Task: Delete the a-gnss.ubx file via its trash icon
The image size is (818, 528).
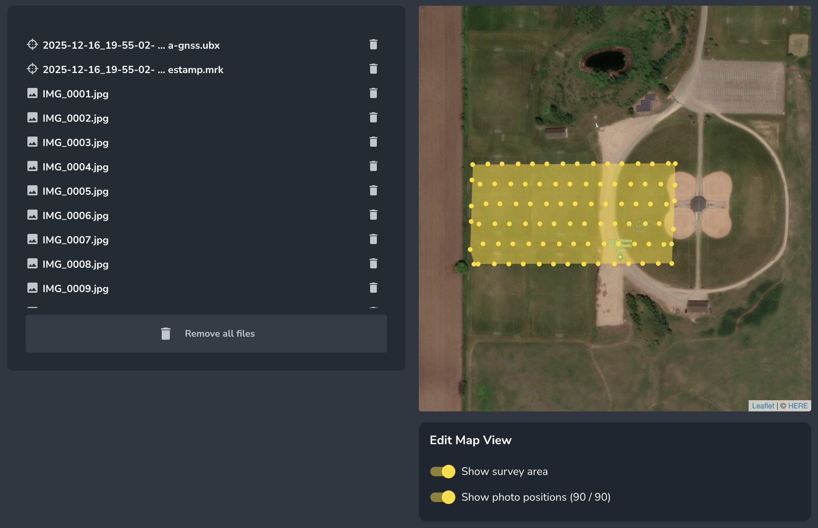Action: pos(373,45)
